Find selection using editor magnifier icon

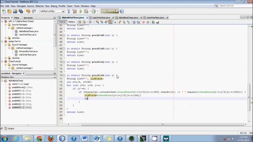[97, 22]
